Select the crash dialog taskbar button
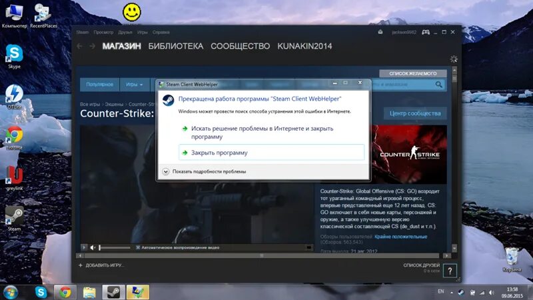Viewport: 533px width, 300px height. [138, 292]
